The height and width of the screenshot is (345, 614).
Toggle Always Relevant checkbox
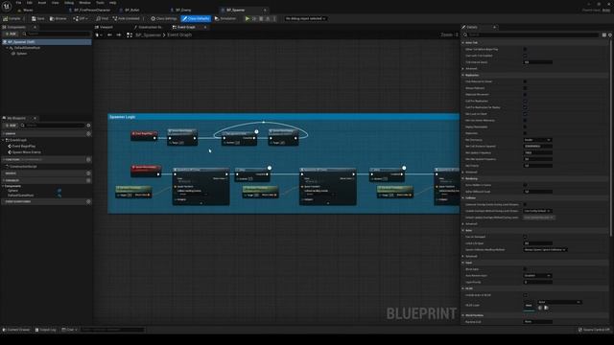click(525, 88)
